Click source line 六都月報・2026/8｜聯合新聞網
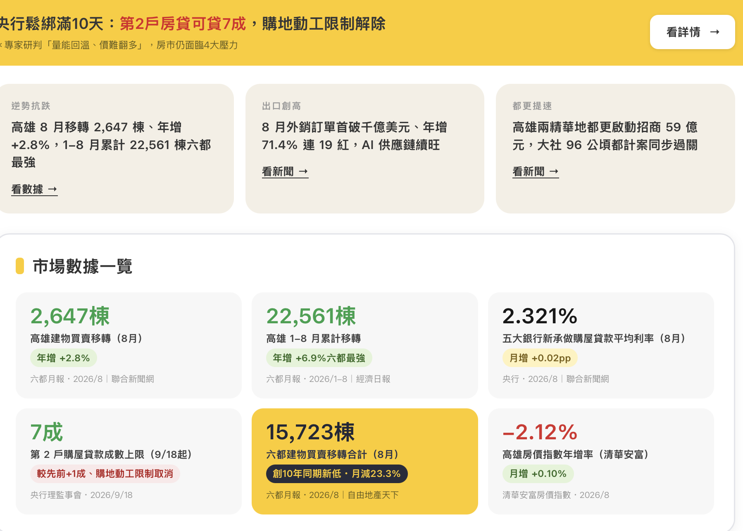The image size is (743, 531). coord(92,379)
